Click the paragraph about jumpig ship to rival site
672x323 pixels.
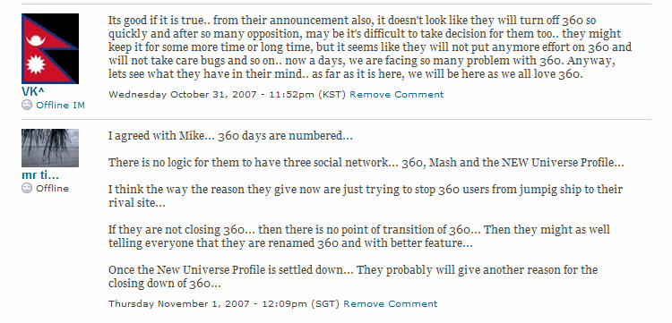366,196
